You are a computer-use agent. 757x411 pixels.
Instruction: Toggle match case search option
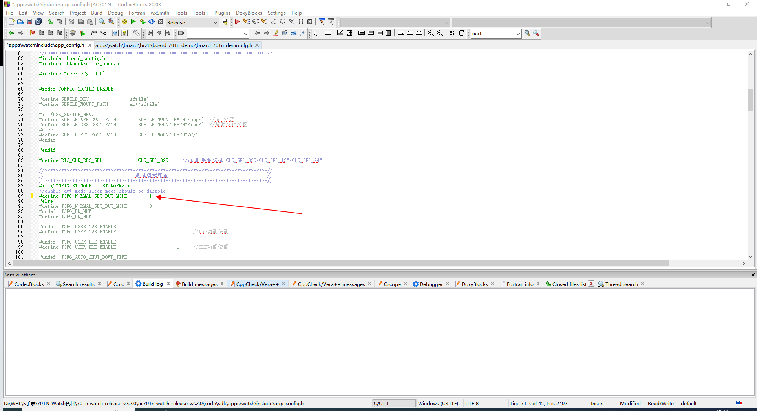(x=294, y=33)
